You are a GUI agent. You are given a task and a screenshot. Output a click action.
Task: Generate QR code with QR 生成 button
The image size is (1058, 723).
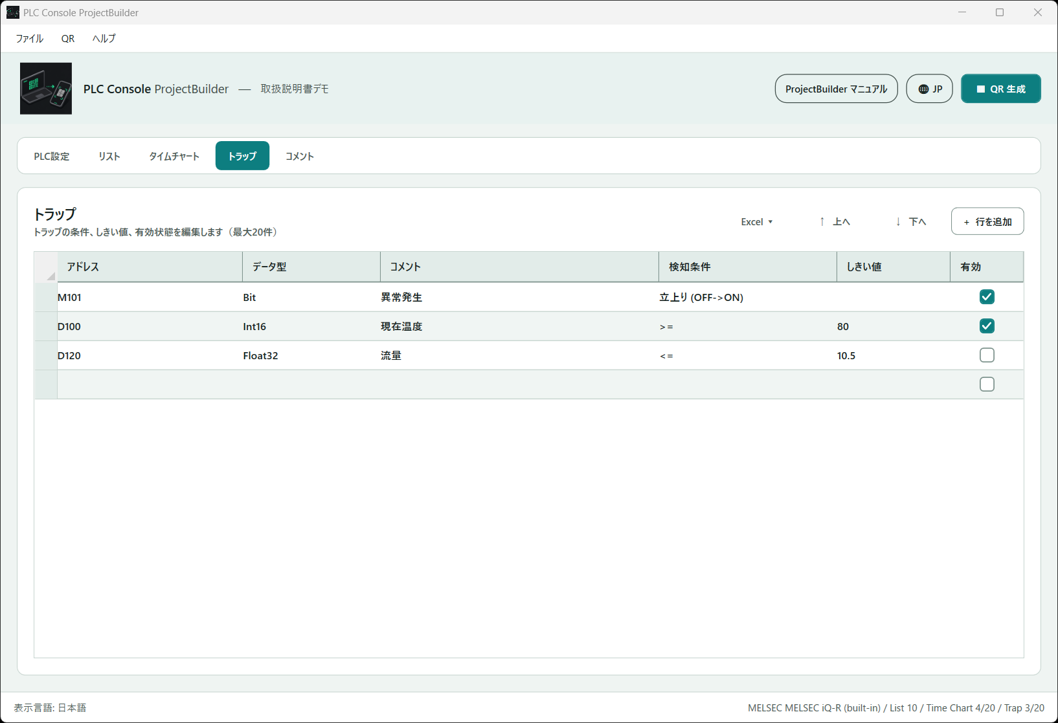1000,89
